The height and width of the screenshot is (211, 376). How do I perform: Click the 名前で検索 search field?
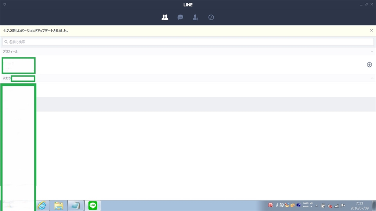[188, 42]
